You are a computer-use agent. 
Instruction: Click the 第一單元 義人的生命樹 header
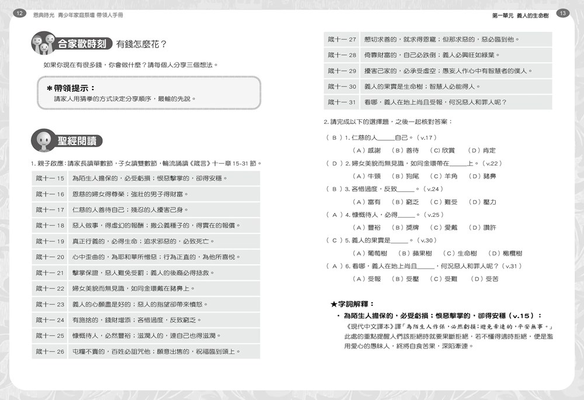pyautogui.click(x=523, y=13)
